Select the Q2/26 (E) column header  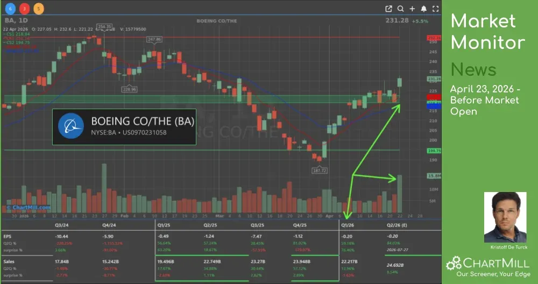click(x=397, y=225)
